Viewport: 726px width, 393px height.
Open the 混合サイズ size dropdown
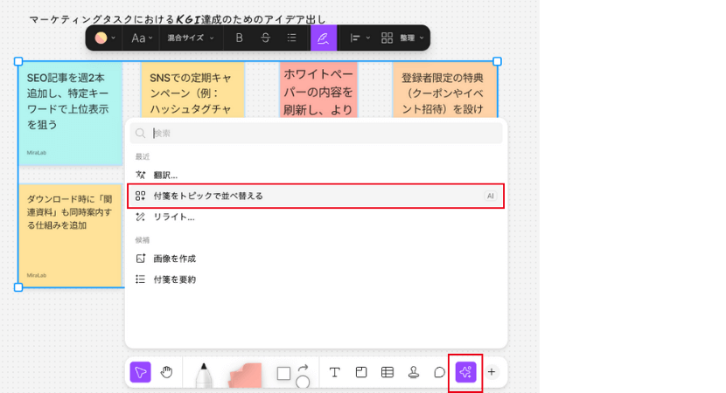tap(191, 38)
